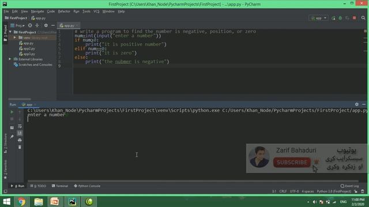
Task: Select the app tab in Run panel
Action: click(29, 105)
